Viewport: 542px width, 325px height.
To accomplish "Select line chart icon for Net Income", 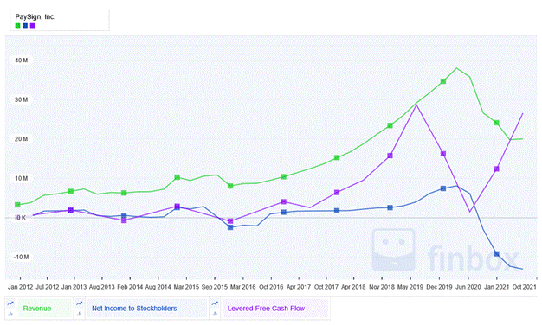I will pyautogui.click(x=80, y=303).
